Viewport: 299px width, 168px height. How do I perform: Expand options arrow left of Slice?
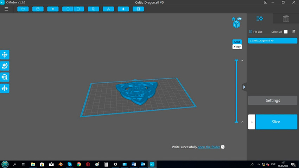pos(251,122)
